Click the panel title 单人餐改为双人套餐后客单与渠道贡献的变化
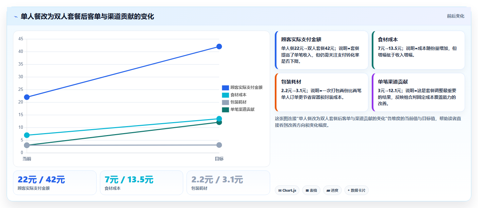 pos(87,17)
